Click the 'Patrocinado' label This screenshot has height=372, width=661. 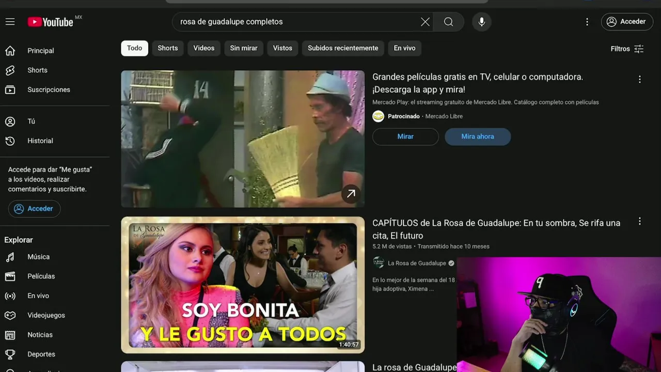click(404, 116)
